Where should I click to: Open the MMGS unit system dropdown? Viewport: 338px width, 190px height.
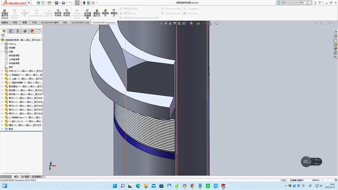[317, 180]
